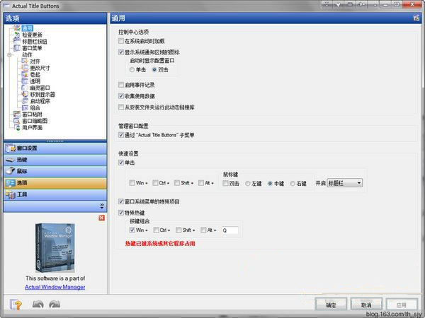Enable 在系统启动时加载 checkbox
Screen dimensions: 425x318
[x=121, y=42]
